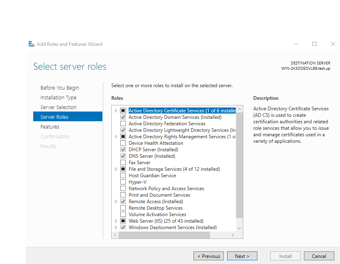
Task: Select Remote Desktop Services label
Action: pyautogui.click(x=156, y=208)
